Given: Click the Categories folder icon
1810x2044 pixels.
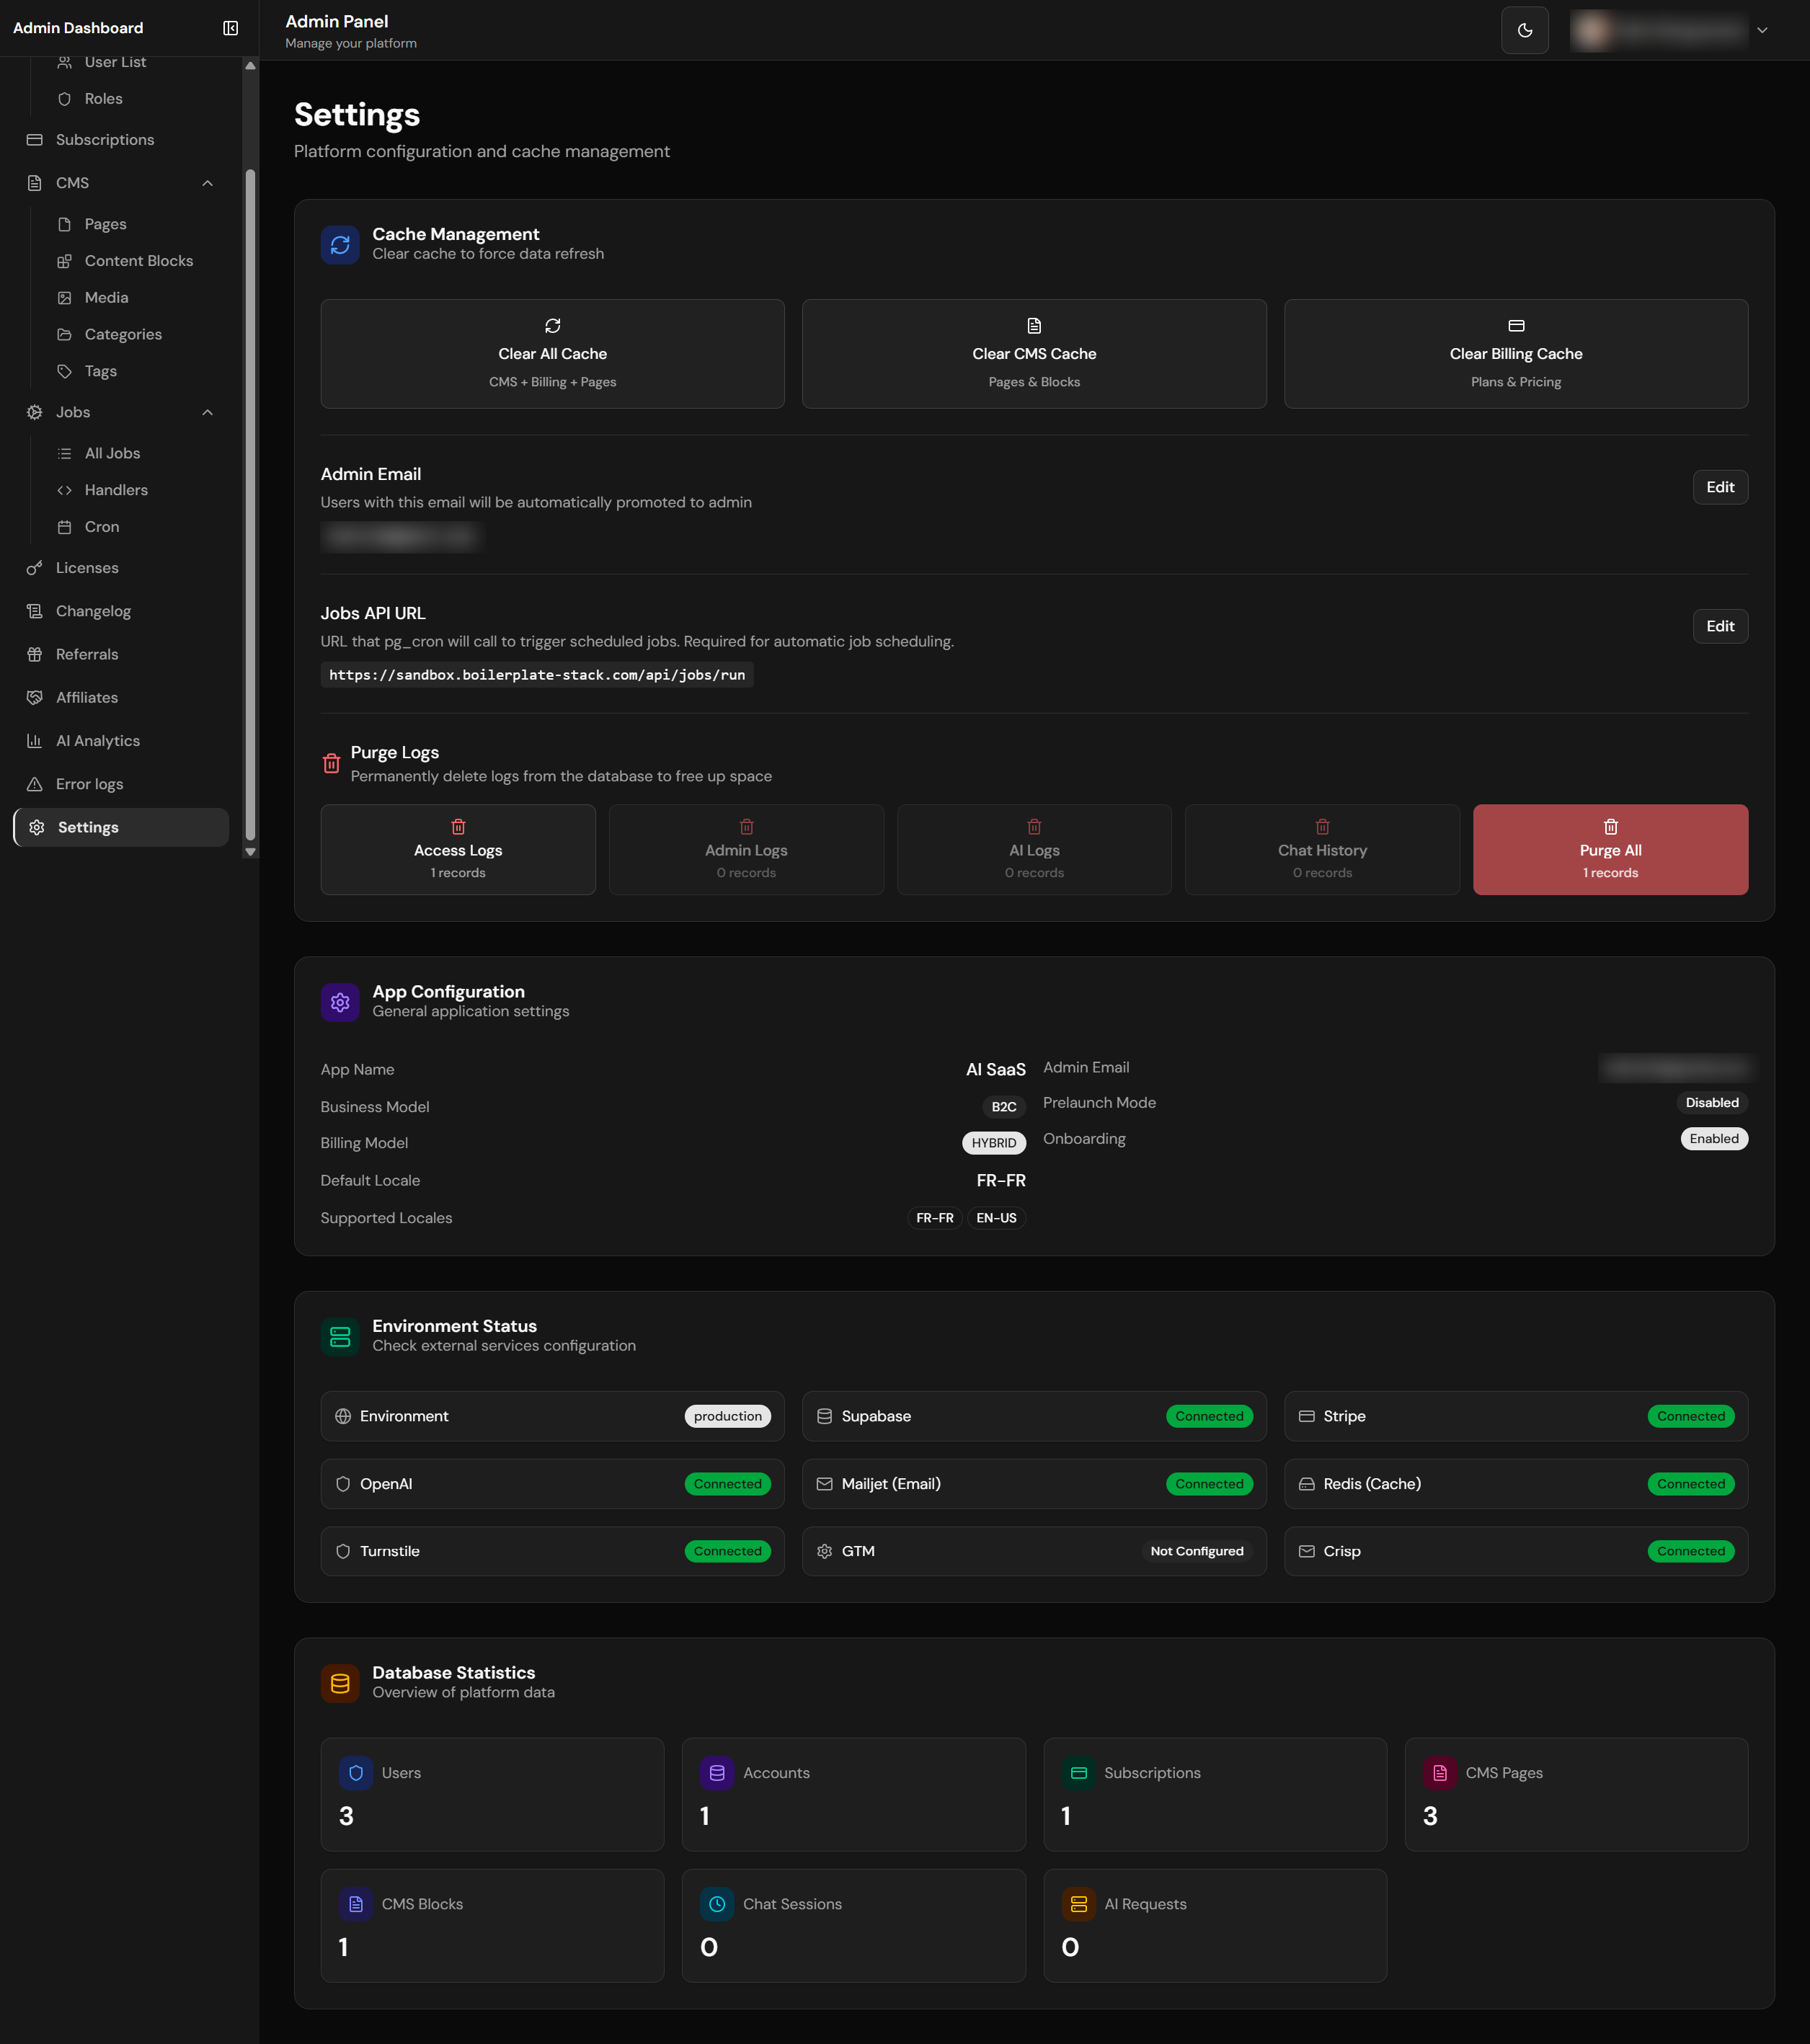Looking at the screenshot, I should (64, 334).
